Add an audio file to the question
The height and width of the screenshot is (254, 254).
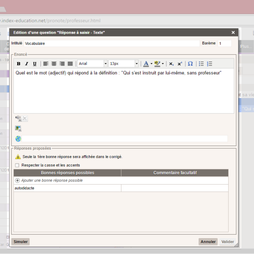pyautogui.click(x=18, y=118)
